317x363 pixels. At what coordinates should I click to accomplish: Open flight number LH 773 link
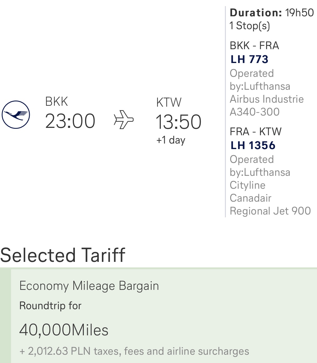tap(249, 59)
